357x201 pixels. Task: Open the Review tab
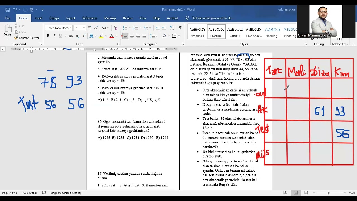[128, 18]
